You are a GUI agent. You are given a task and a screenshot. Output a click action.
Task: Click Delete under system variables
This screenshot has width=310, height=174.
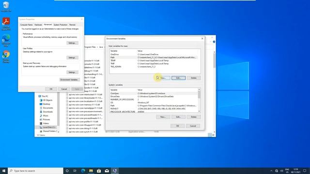tap(194, 117)
